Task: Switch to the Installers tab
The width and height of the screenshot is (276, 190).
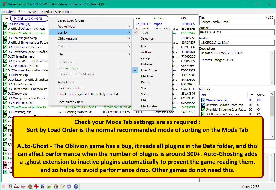Action: pos(8,12)
